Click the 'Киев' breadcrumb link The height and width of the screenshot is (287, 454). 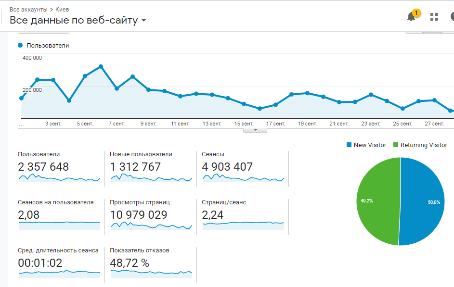point(62,10)
